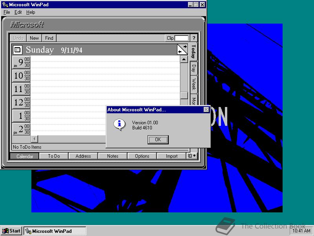Click the vertical scrollbar thumb in schedule
Viewport: 314px width, 236px height.
[184, 95]
